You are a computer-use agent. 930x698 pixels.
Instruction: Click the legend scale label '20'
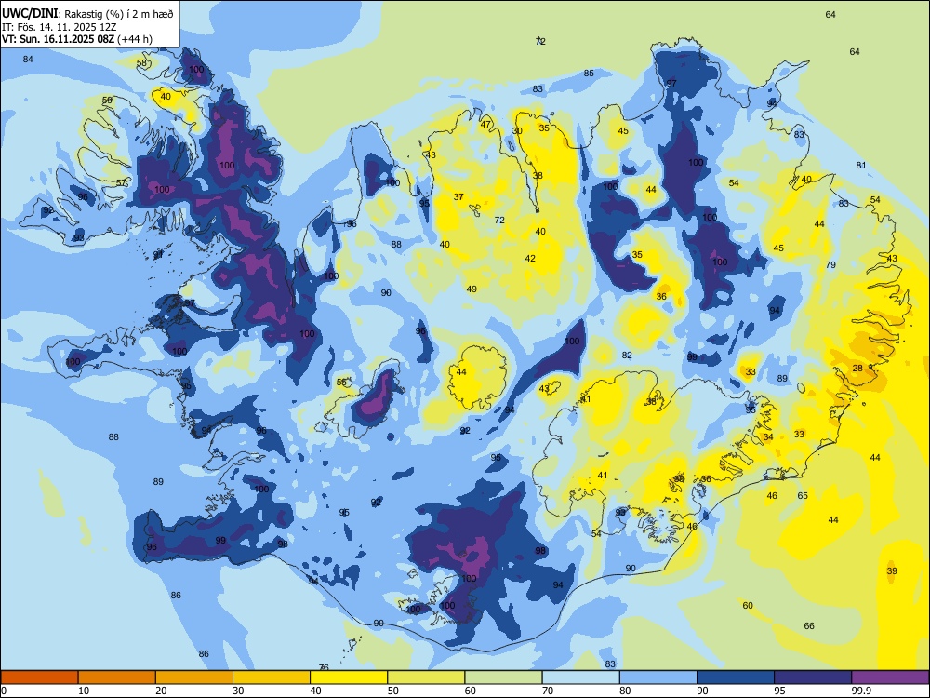coord(161,691)
